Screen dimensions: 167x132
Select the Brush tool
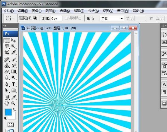[x=14, y=59]
